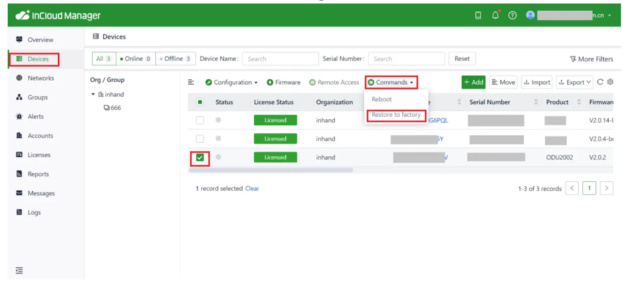The height and width of the screenshot is (285, 623).
Task: Open the Commands dropdown
Action: point(391,82)
